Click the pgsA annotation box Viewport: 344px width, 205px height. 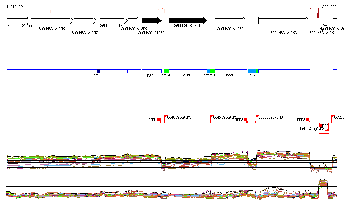152,71
